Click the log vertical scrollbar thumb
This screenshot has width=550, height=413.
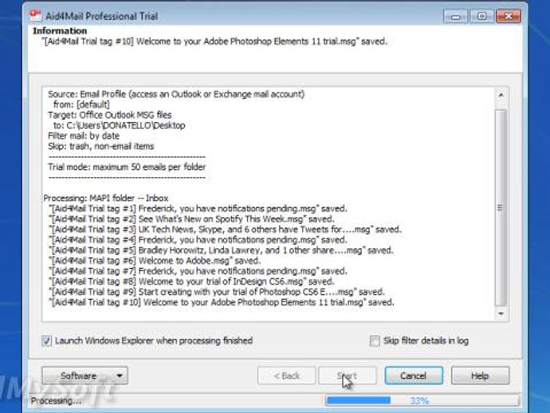501,208
